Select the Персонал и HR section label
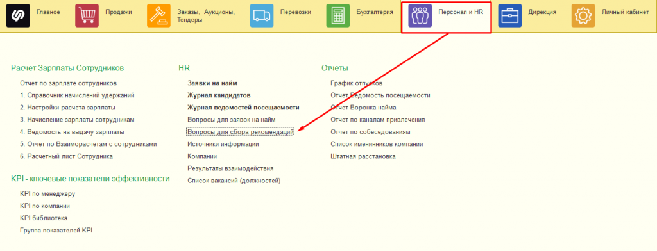The width and height of the screenshot is (657, 251). pyautogui.click(x=461, y=12)
